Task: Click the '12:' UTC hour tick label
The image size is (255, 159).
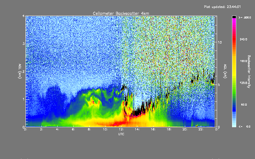Action: pos(121,129)
